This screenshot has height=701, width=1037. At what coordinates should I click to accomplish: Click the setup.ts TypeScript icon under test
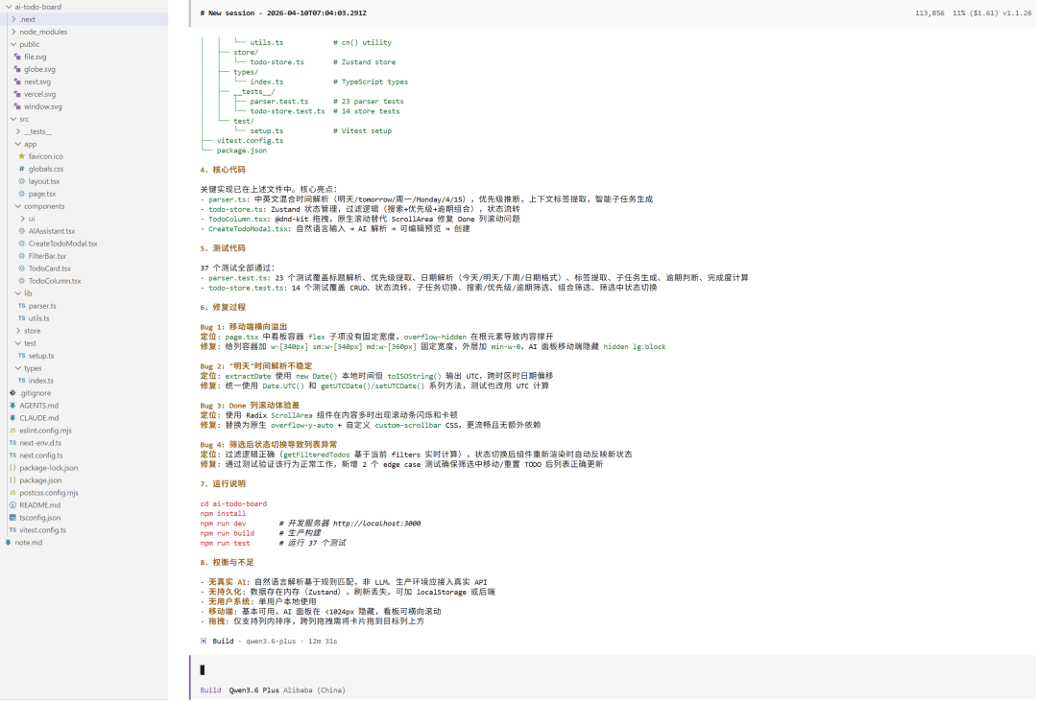(x=20, y=356)
